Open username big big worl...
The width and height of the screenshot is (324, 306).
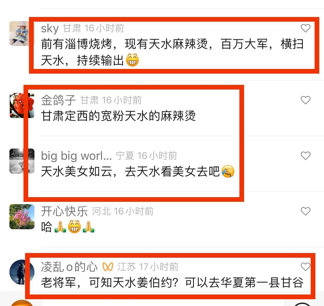76,156
